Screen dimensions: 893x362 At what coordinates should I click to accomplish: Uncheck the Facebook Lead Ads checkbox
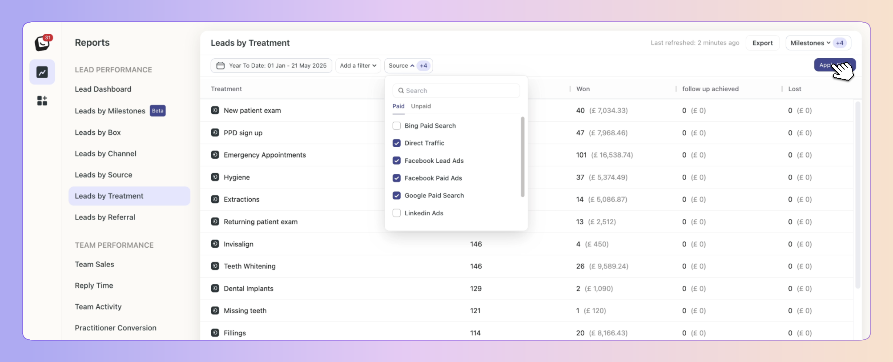(397, 161)
